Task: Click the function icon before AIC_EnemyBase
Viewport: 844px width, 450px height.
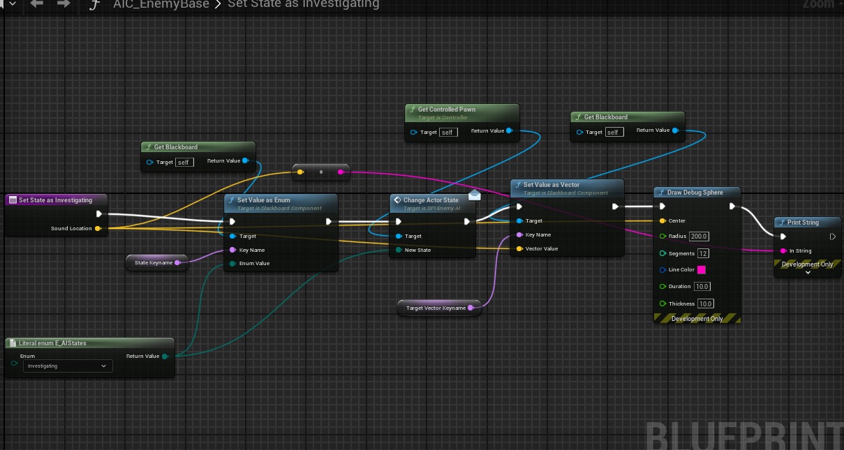Action: (x=94, y=4)
